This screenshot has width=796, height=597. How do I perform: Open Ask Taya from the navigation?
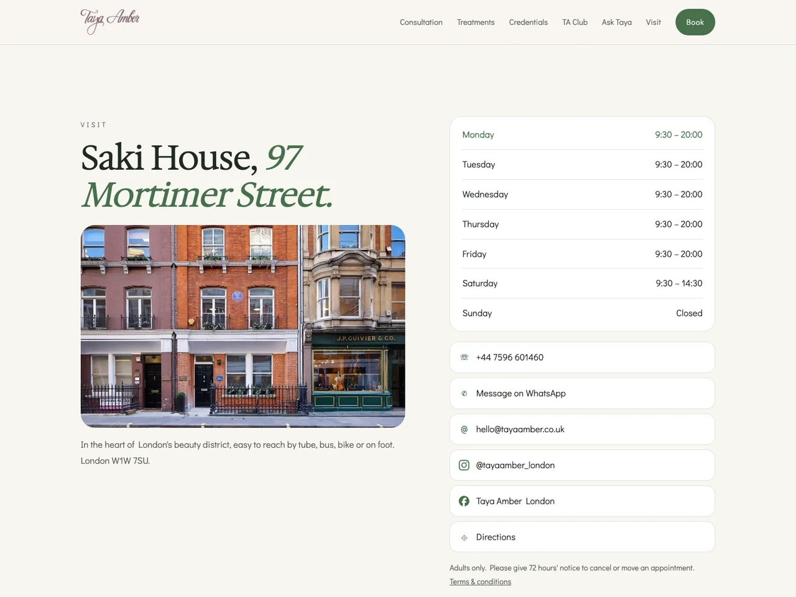click(x=617, y=22)
